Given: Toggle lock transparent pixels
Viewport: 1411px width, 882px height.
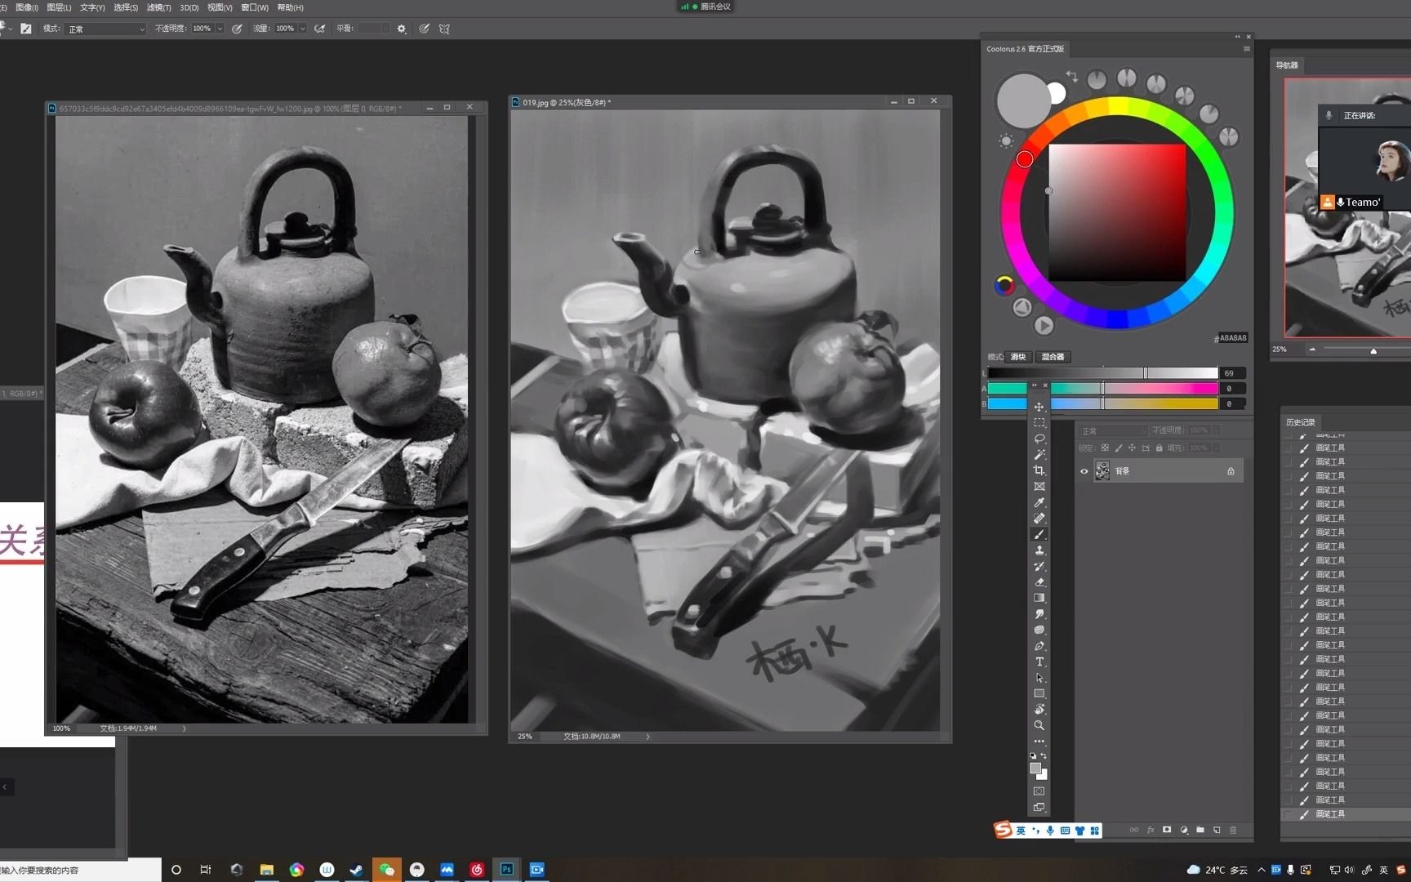Looking at the screenshot, I should (x=1105, y=448).
